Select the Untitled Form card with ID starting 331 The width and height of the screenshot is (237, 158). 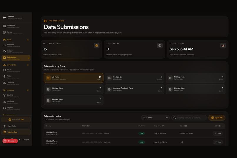point(74,89)
